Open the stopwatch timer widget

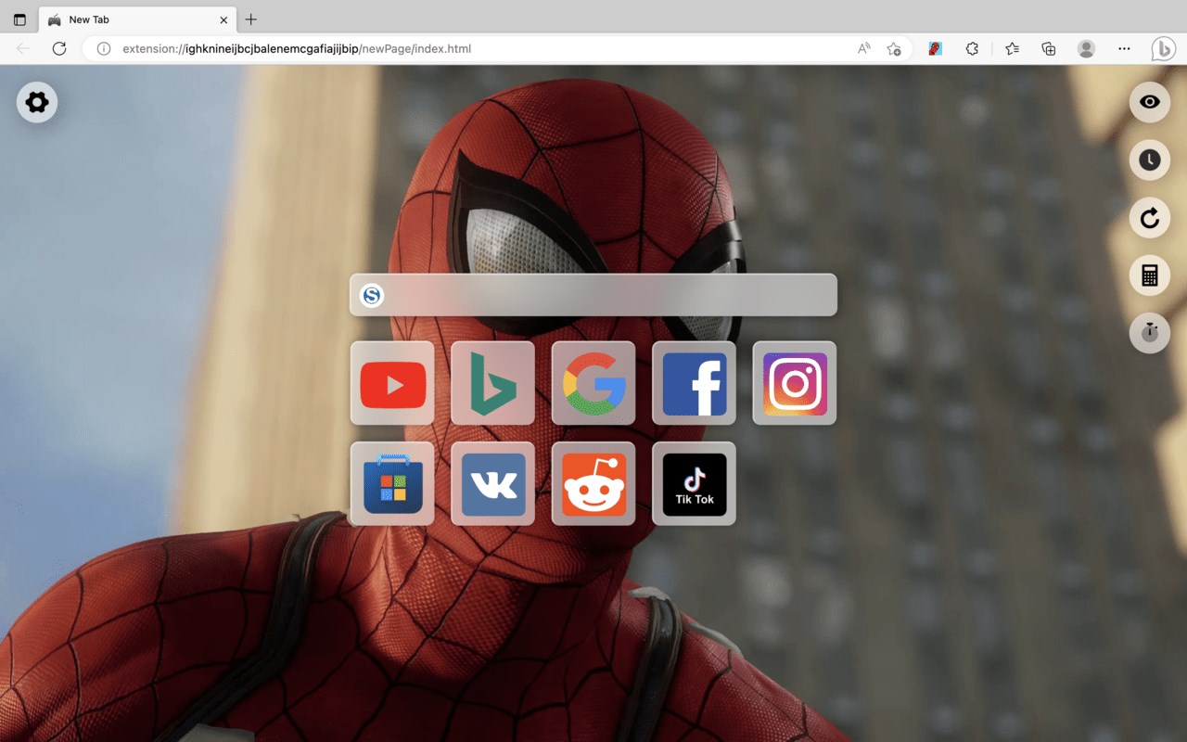tap(1150, 333)
